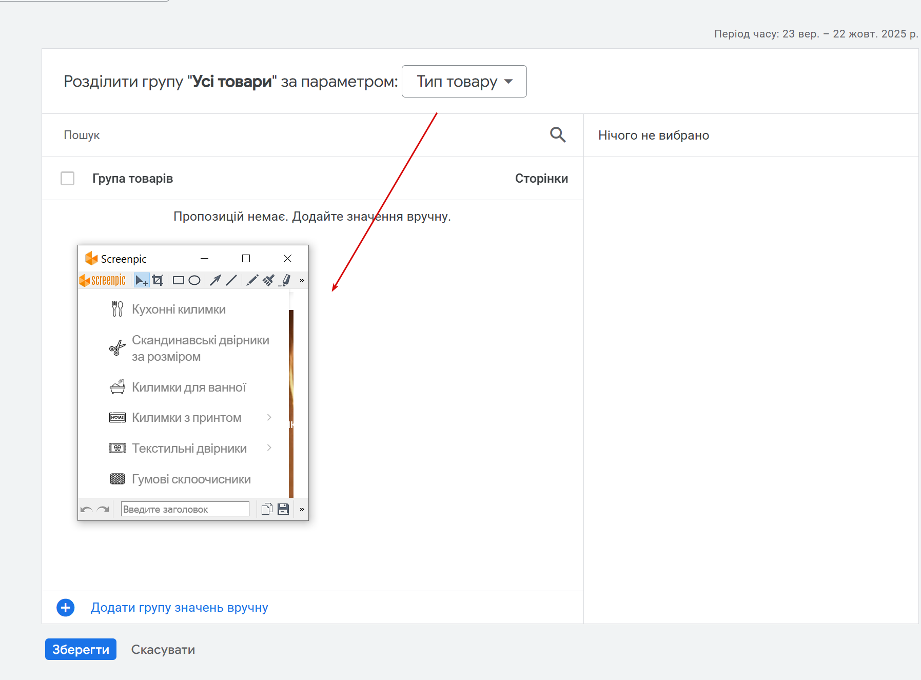Select the straight line tool in Screenpic
The width and height of the screenshot is (921, 680).
coord(231,280)
